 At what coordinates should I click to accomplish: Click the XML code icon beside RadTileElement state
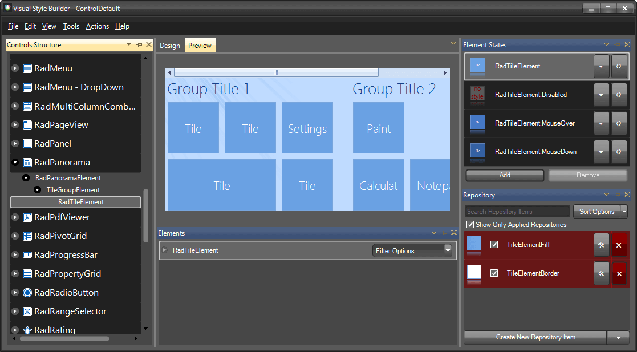pyautogui.click(x=619, y=66)
